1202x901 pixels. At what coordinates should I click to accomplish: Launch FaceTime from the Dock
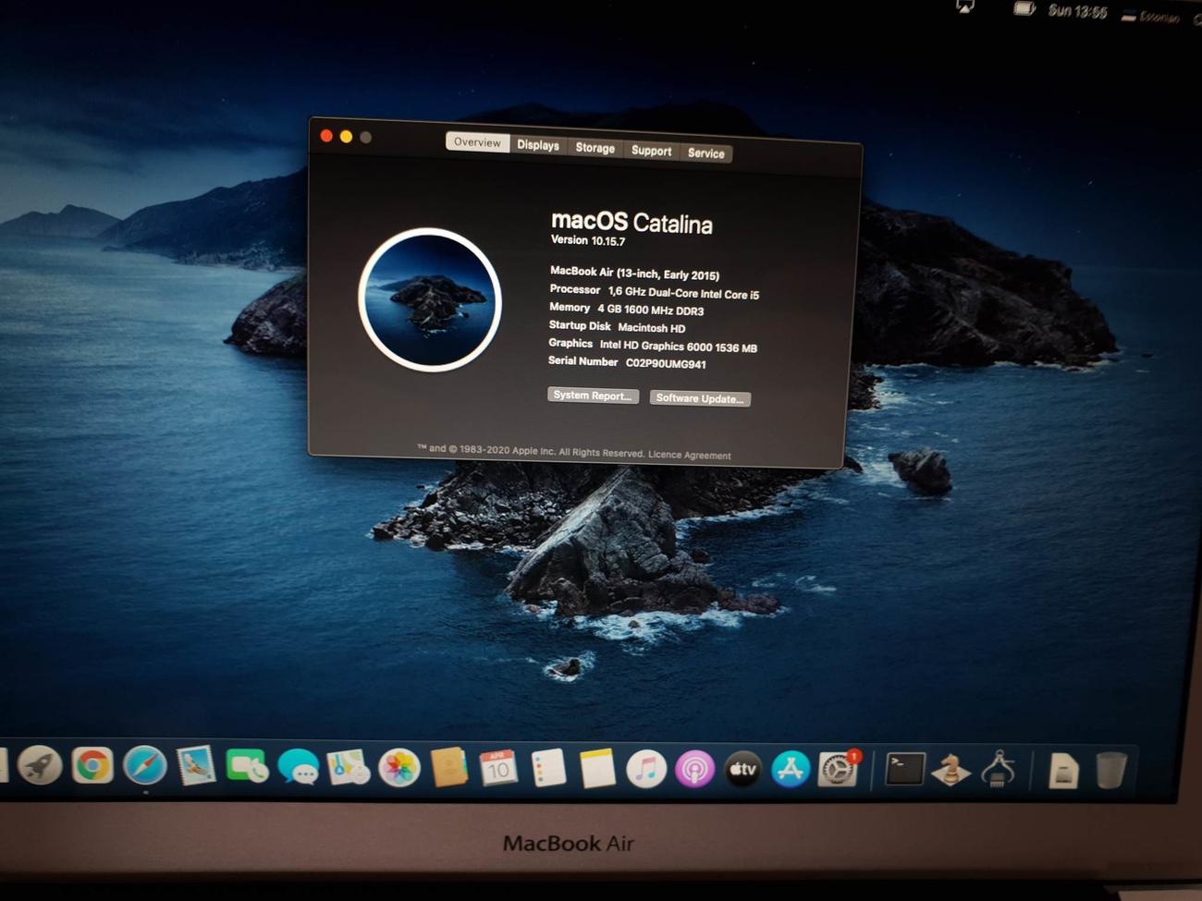247,767
